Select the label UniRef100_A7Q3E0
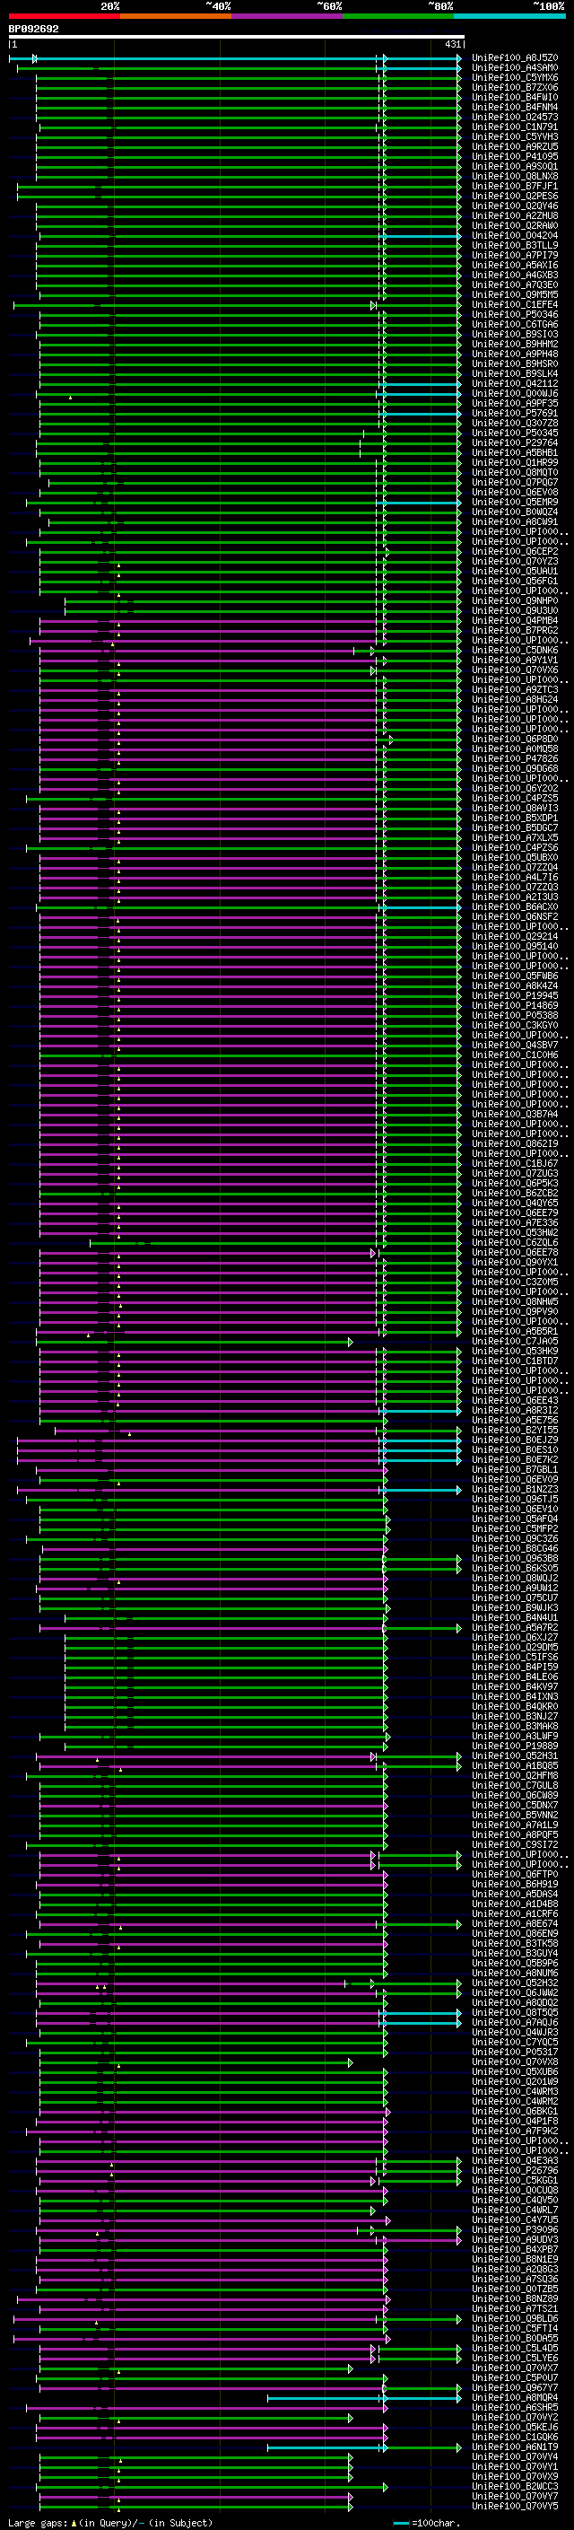Screen dimensions: 574x2530 click(515, 285)
